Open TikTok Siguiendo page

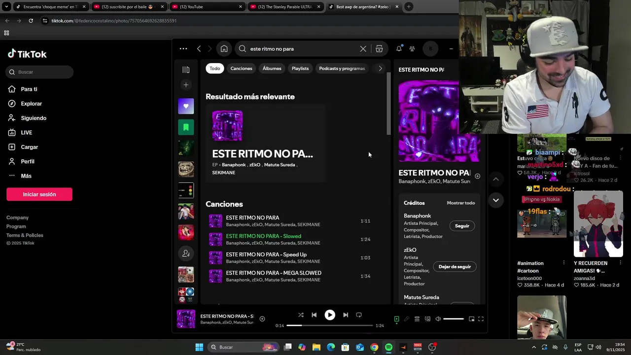(x=34, y=118)
